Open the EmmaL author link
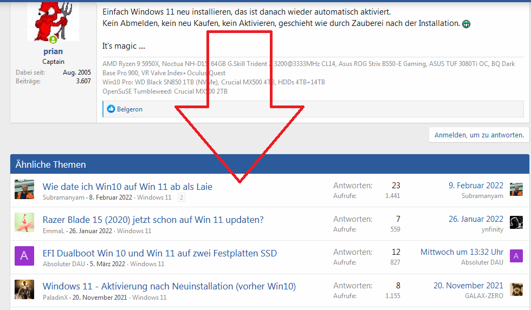Viewport: 531px width, 310px height. click(53, 231)
